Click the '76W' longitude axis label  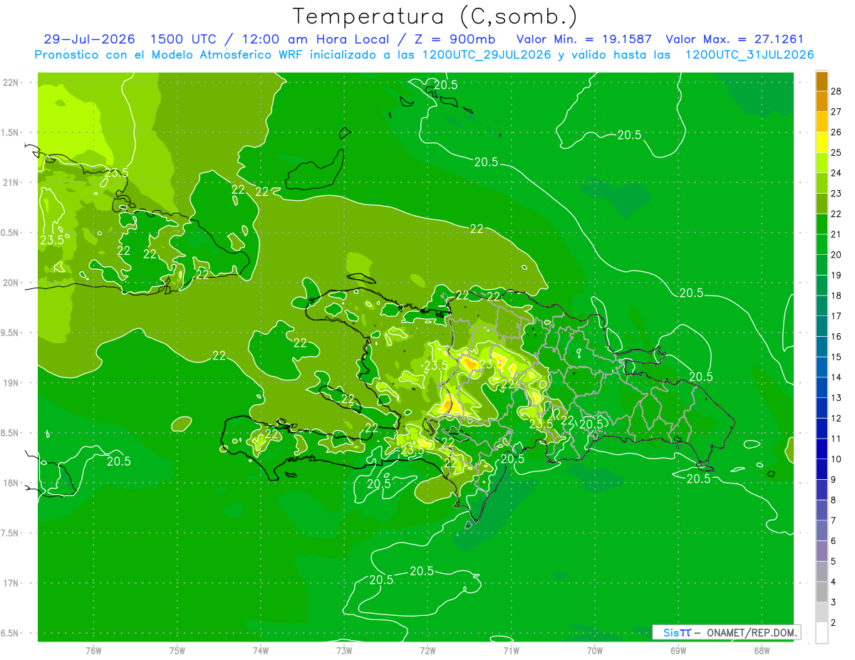coord(93,650)
